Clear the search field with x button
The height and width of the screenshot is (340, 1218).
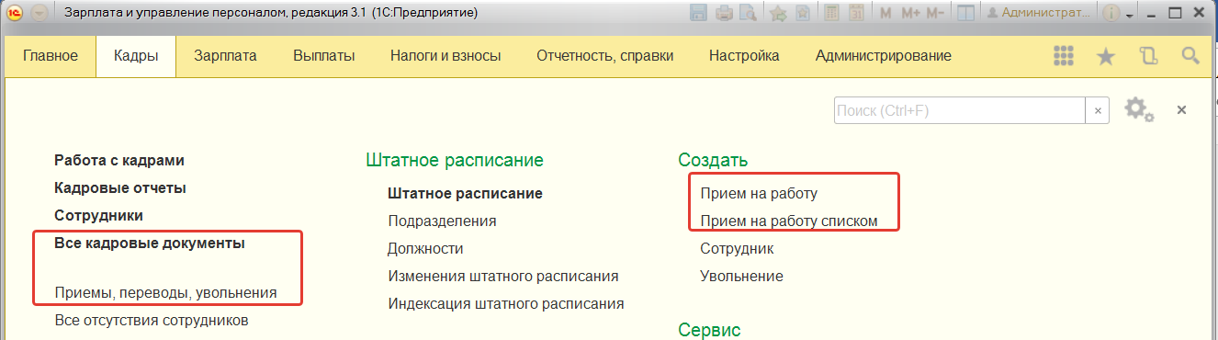click(1097, 110)
